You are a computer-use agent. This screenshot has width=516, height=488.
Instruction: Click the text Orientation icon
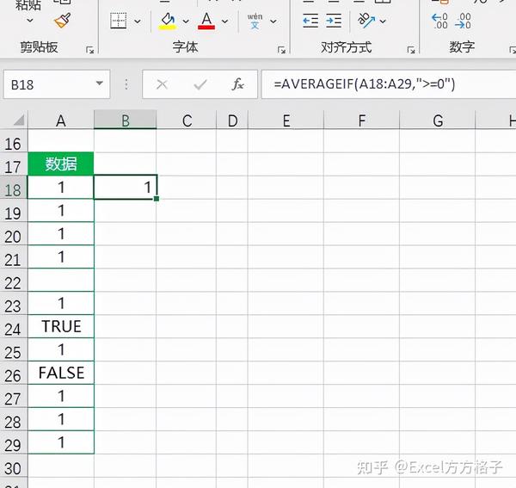(x=366, y=21)
